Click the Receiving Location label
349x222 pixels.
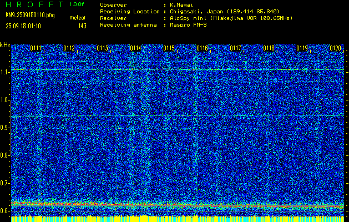point(130,11)
